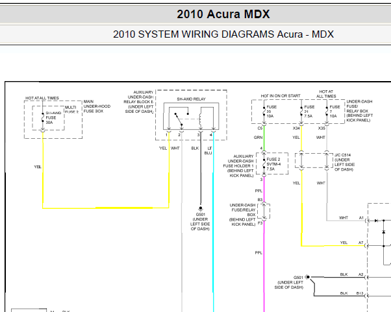The image size is (391, 312).
Task: Select the "MULTI FUSE 2" label
Action: point(71,110)
